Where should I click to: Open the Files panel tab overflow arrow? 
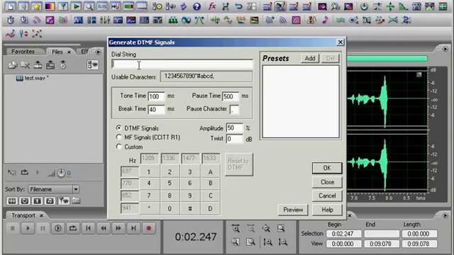(98, 52)
